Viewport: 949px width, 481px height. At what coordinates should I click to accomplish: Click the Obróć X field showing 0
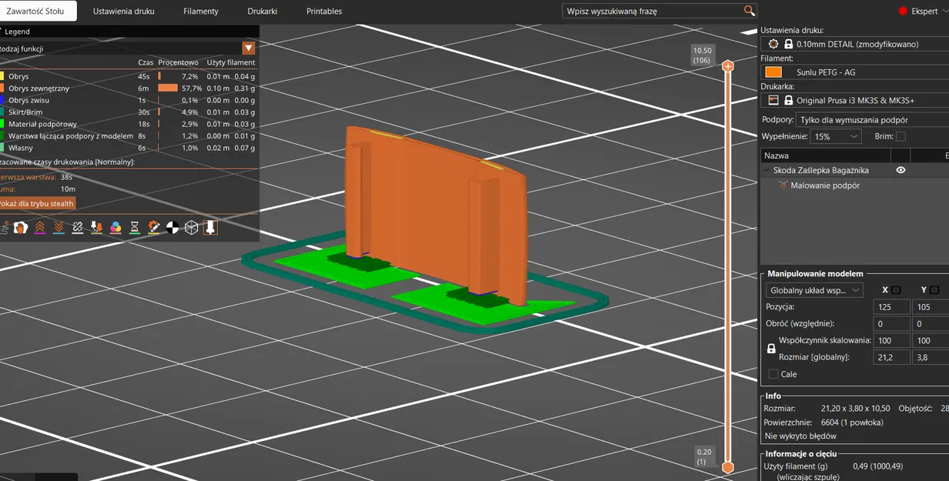pos(890,324)
